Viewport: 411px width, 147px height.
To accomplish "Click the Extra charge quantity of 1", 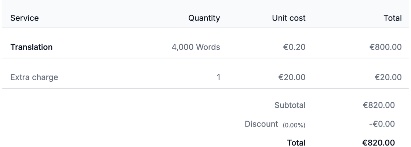I will 218,77.
